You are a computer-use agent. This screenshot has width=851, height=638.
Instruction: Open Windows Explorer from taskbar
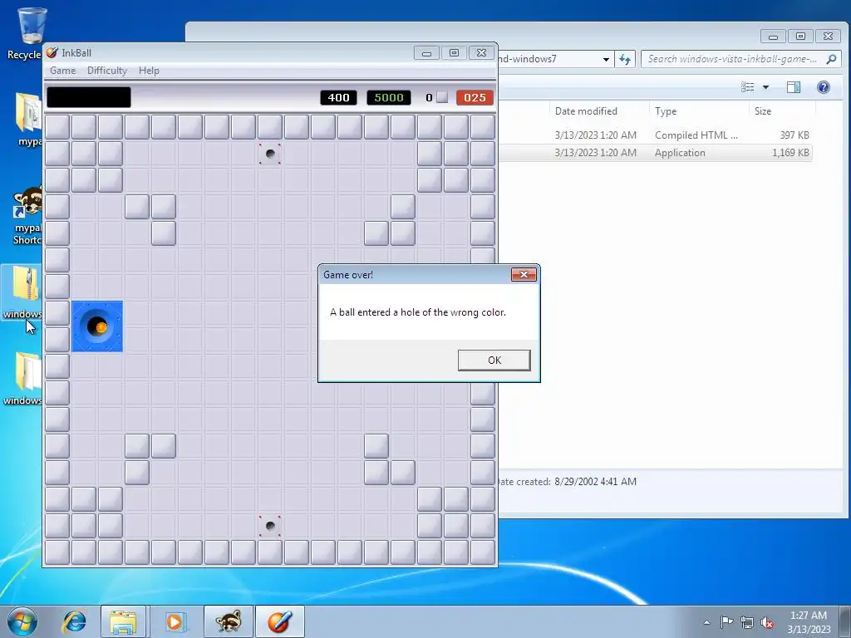[123, 621]
